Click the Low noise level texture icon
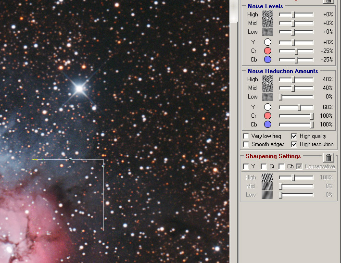Screen dimensions: 341x263 tap(267, 32)
